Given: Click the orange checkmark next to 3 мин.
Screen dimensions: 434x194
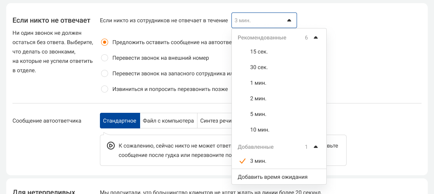Looking at the screenshot, I should [242, 161].
